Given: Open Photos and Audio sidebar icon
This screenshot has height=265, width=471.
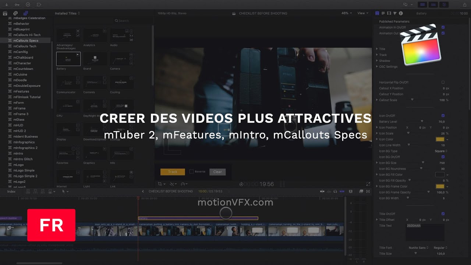Looking at the screenshot, I should point(15,13).
